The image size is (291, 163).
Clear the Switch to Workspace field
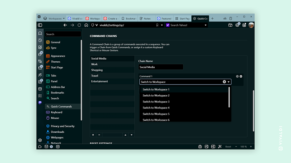click(224, 82)
